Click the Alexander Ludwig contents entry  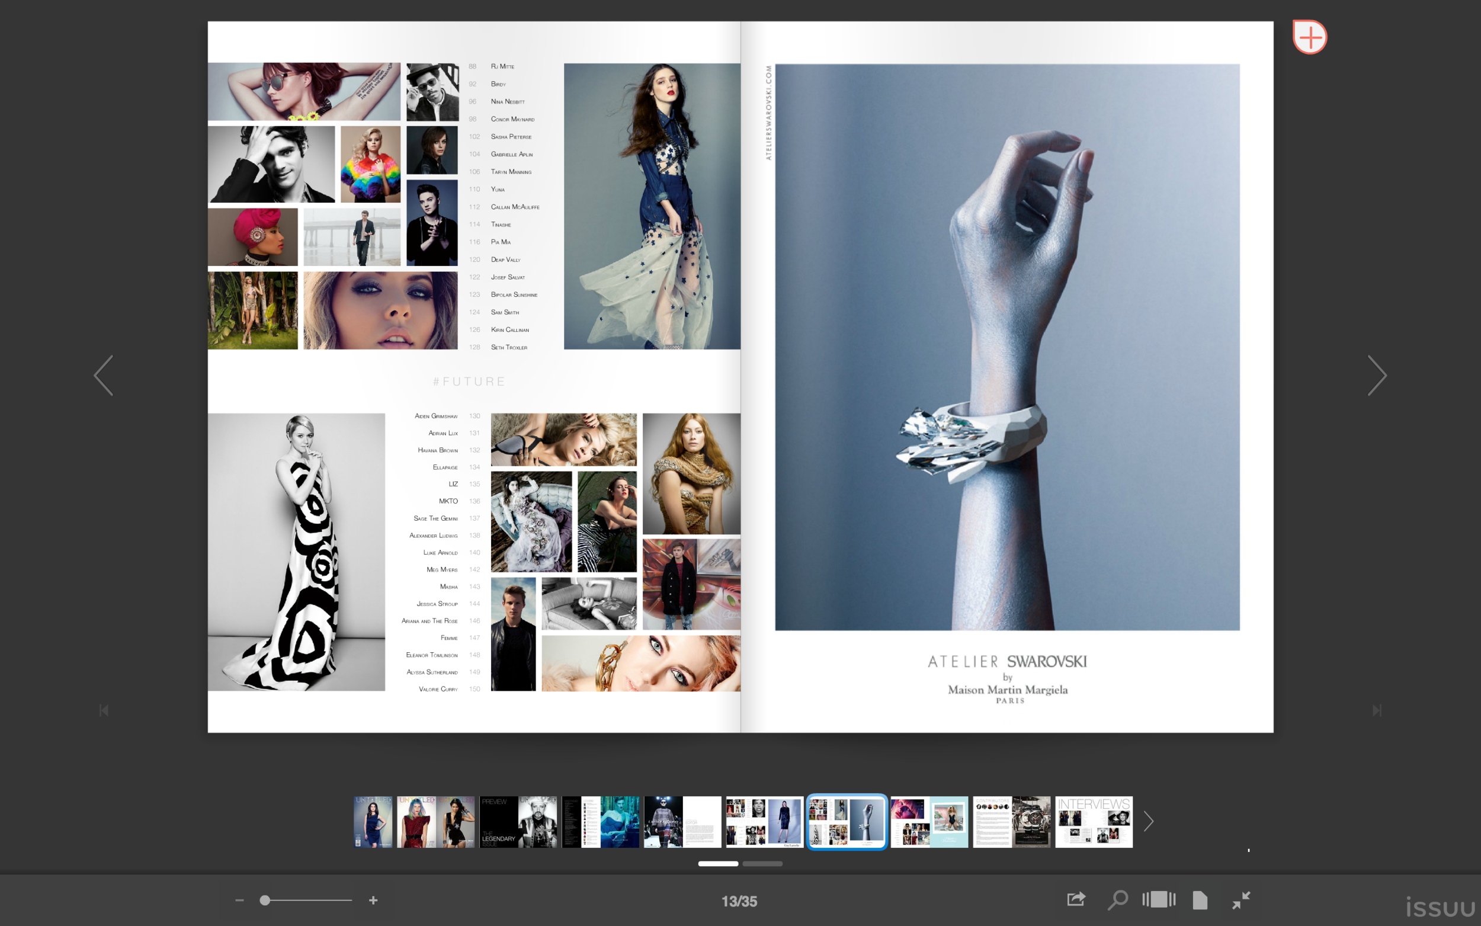click(x=434, y=535)
